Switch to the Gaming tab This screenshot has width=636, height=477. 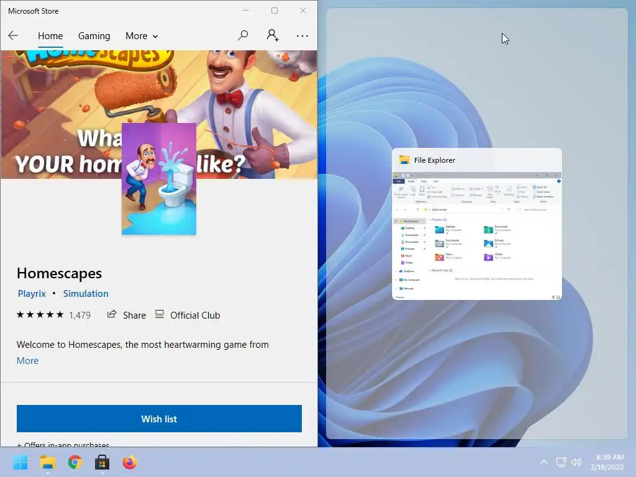coord(94,35)
